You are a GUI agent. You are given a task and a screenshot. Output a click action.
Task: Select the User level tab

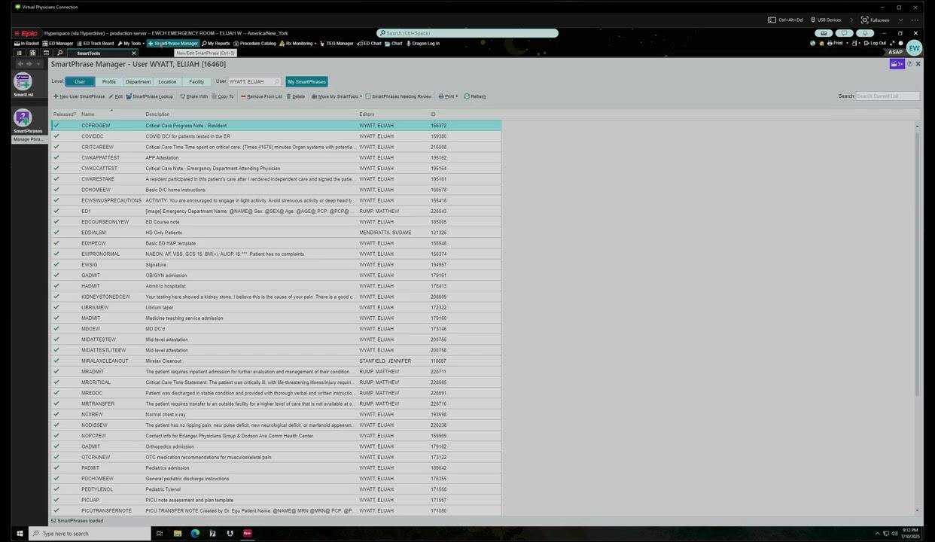pos(80,81)
